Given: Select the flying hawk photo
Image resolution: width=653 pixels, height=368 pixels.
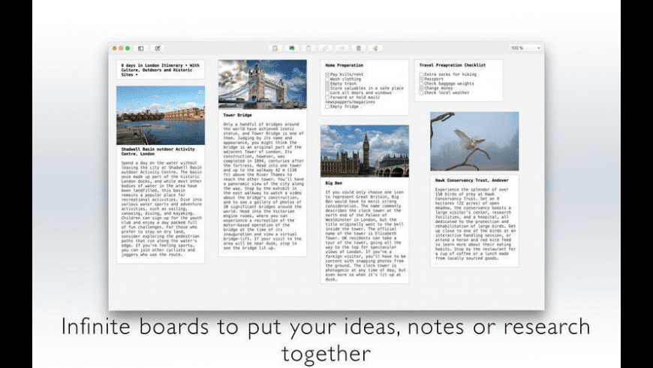Looking at the screenshot, I should [x=475, y=141].
